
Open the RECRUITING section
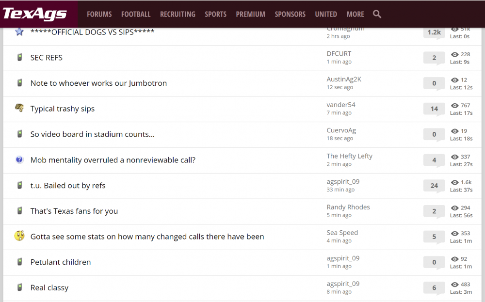(x=178, y=14)
